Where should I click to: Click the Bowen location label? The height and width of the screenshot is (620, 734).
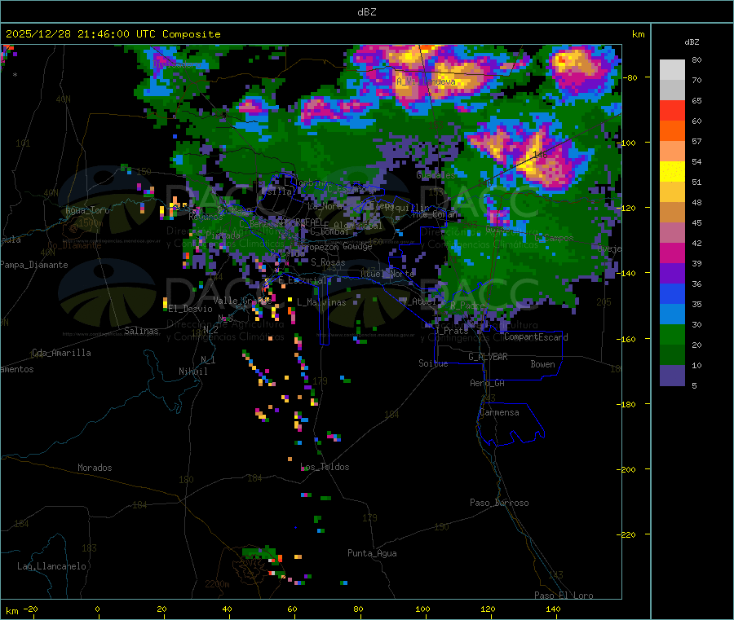coord(542,364)
